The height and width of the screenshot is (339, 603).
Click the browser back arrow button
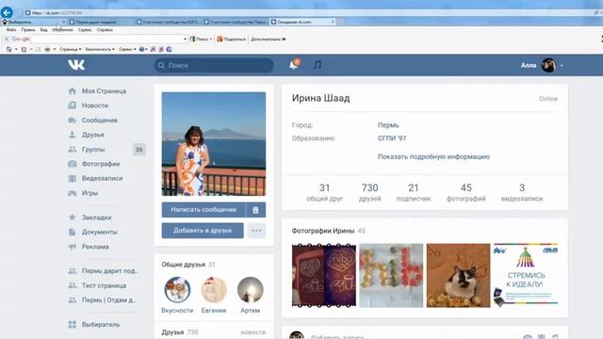(x=7, y=12)
